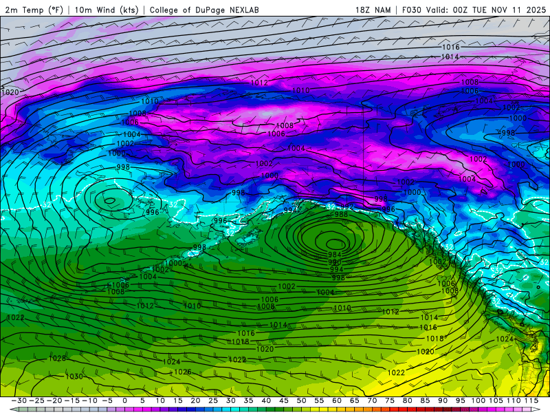Click the -30 label on temperature scale
The width and height of the screenshot is (550, 413).
pos(19,401)
